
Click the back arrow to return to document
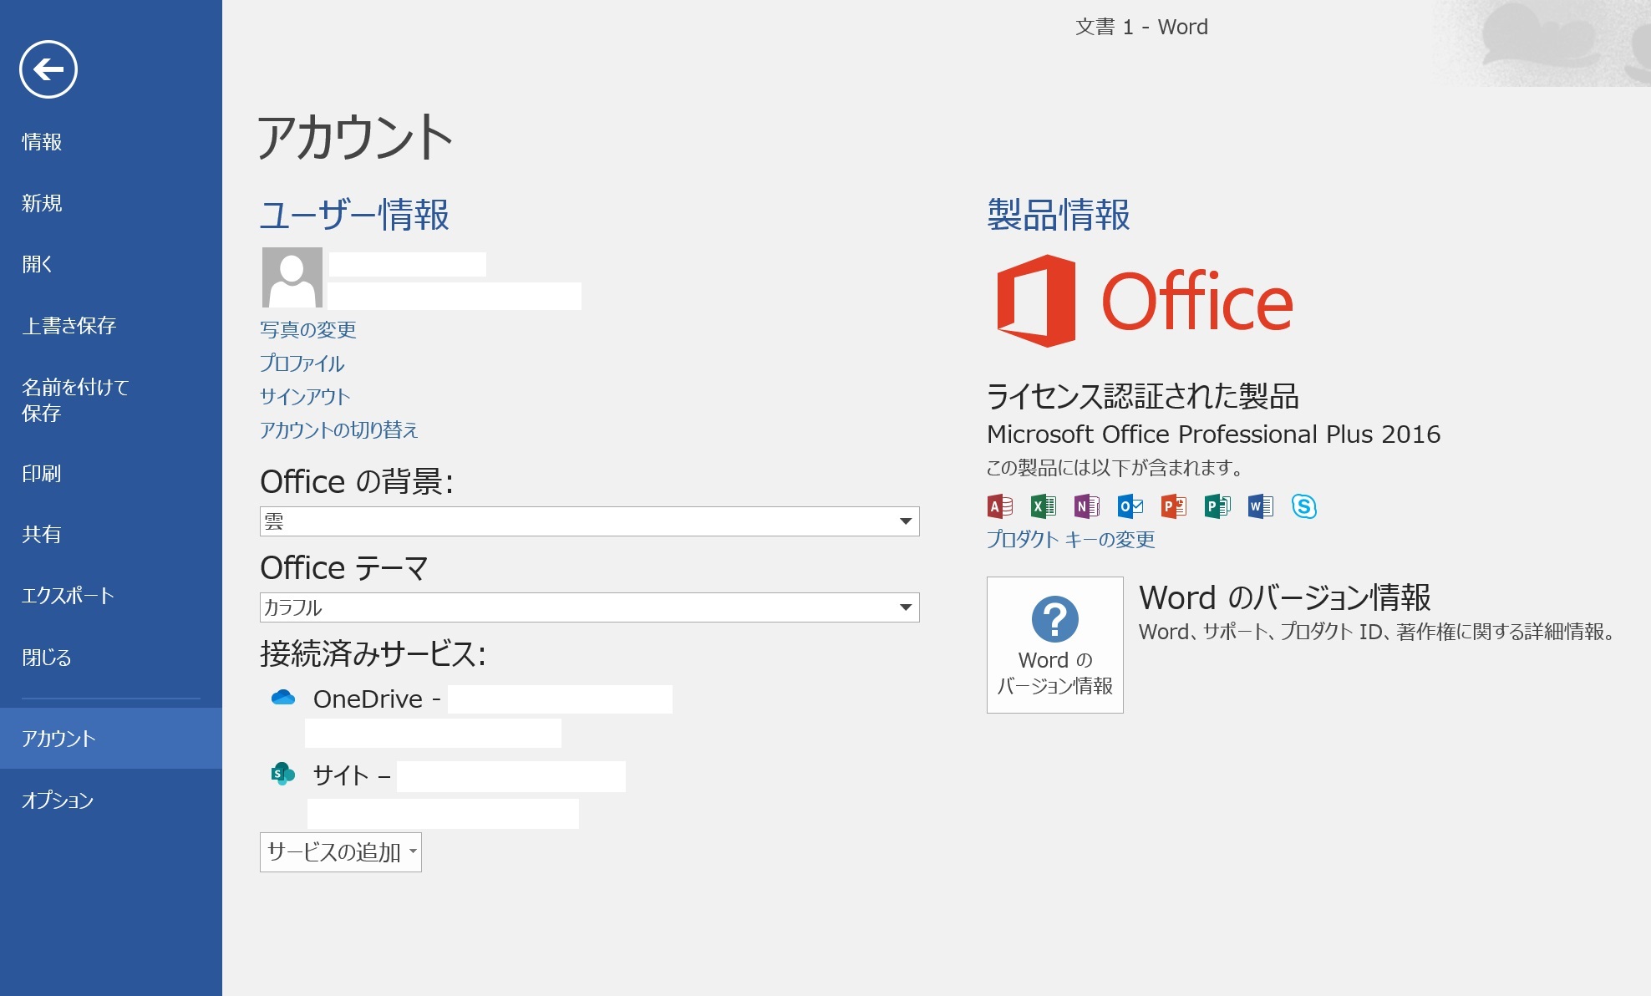point(48,69)
